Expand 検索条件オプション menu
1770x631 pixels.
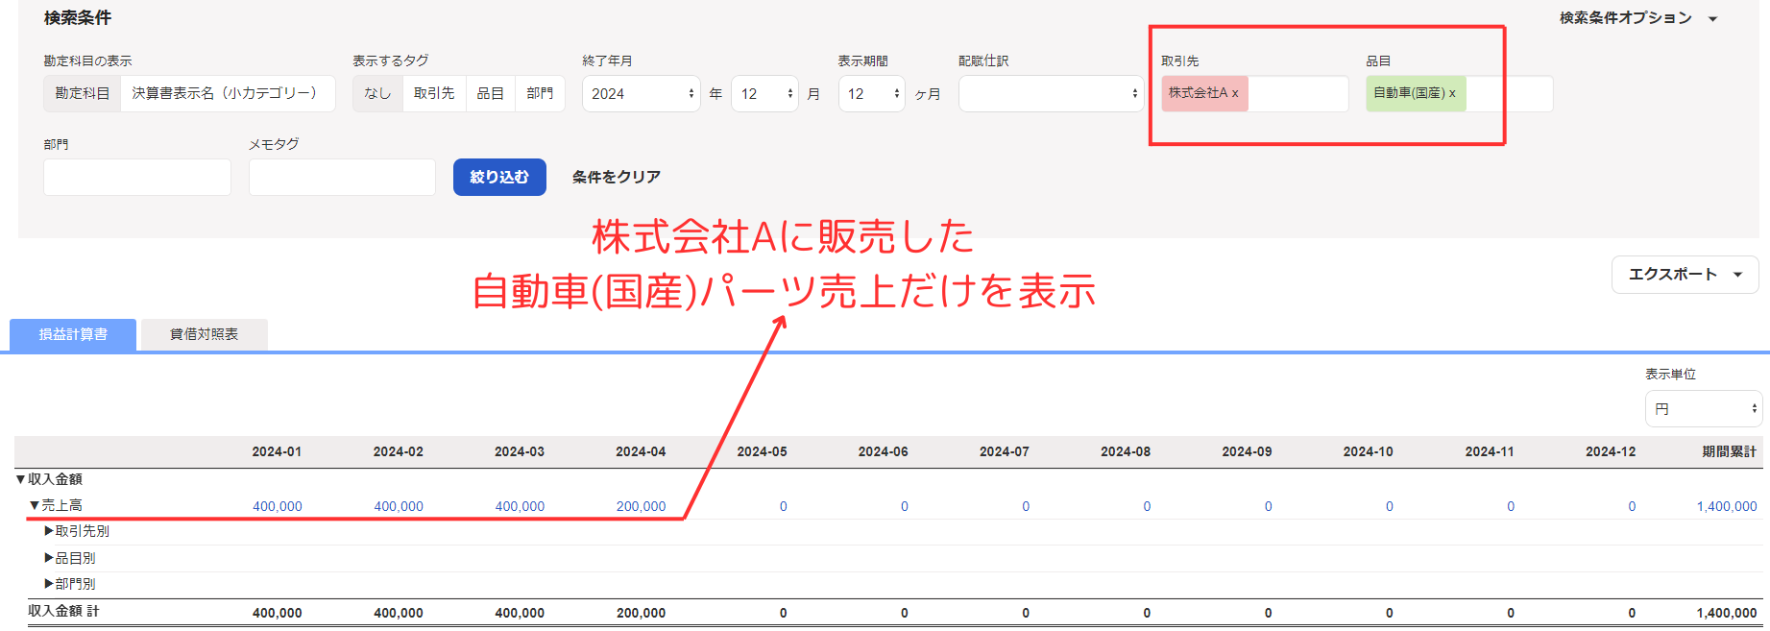[x=1637, y=18]
